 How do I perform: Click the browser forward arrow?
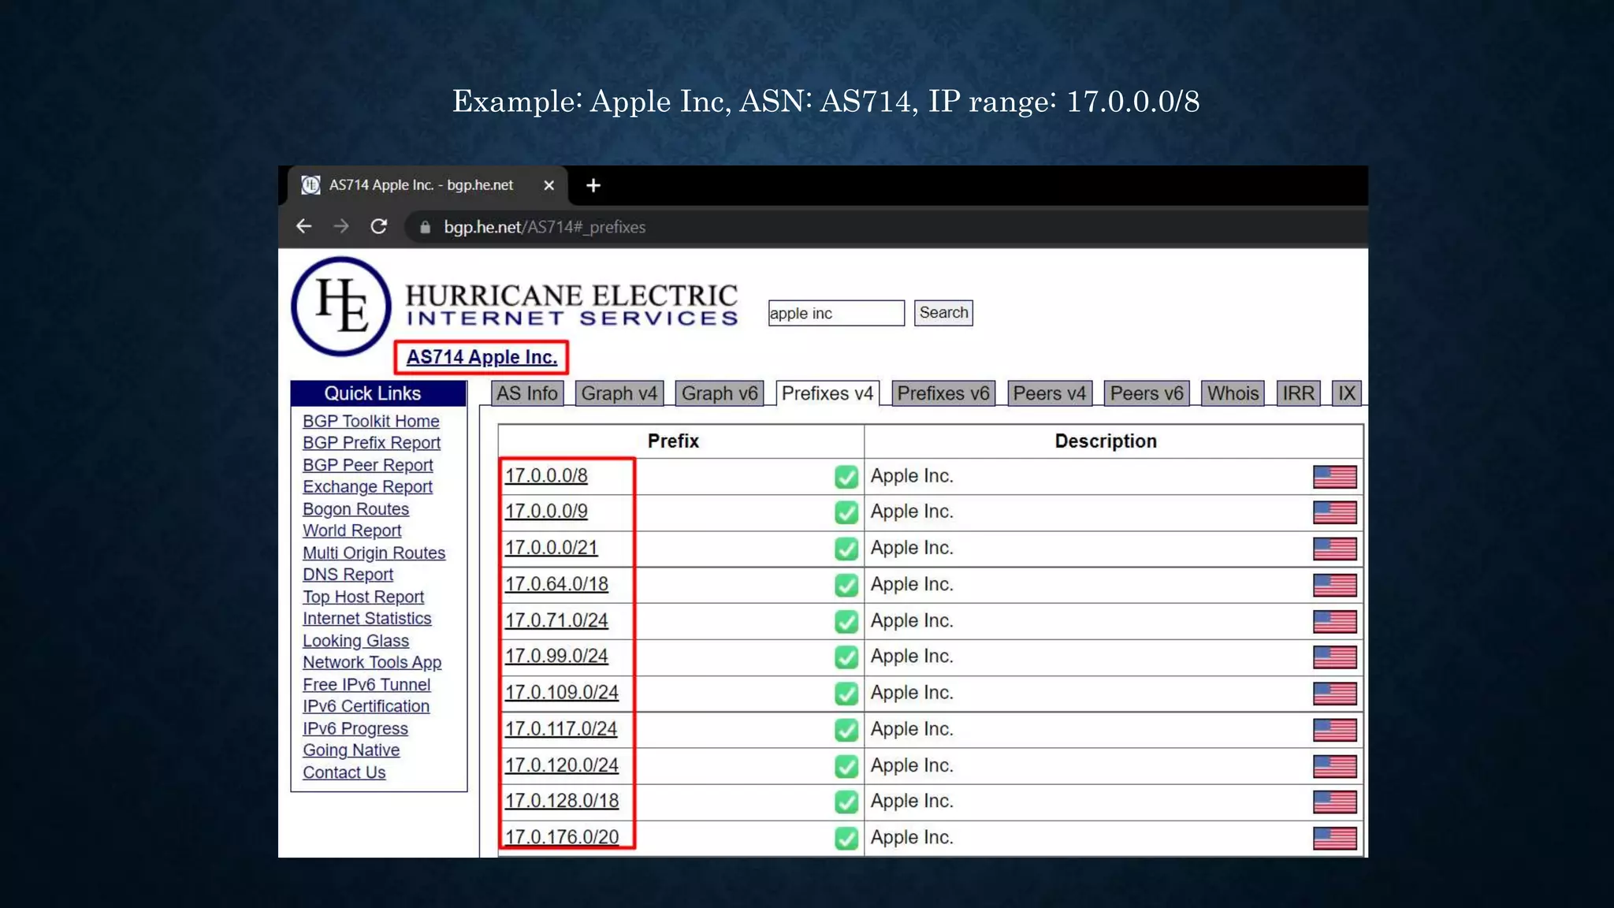click(x=341, y=227)
